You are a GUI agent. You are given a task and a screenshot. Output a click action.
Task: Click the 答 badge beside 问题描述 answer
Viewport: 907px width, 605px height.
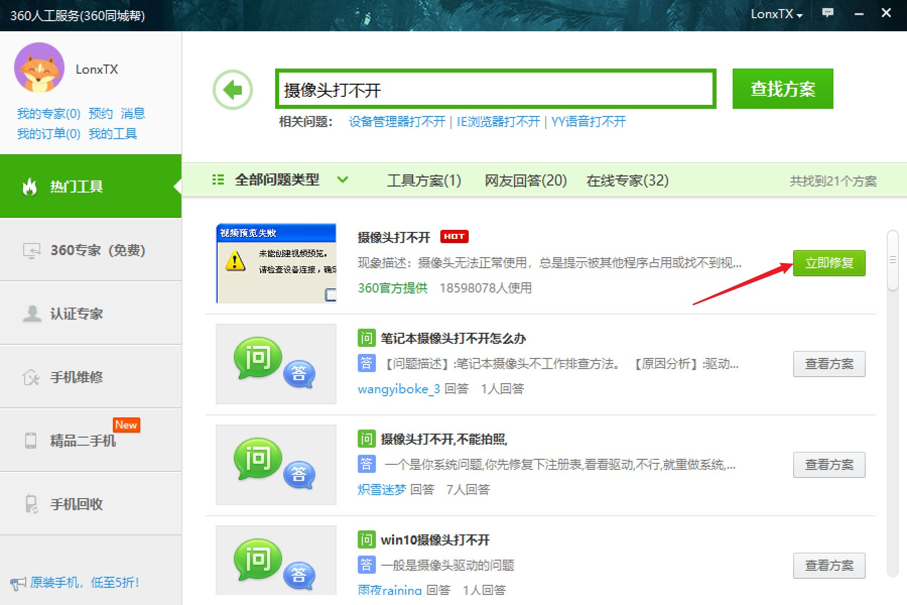(x=366, y=364)
